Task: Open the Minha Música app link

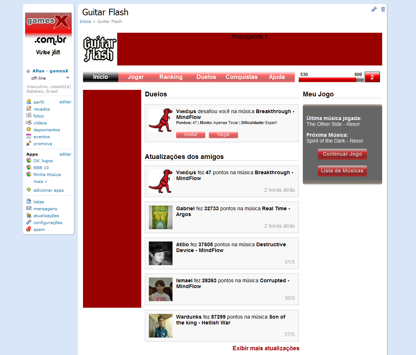Action: click(47, 175)
